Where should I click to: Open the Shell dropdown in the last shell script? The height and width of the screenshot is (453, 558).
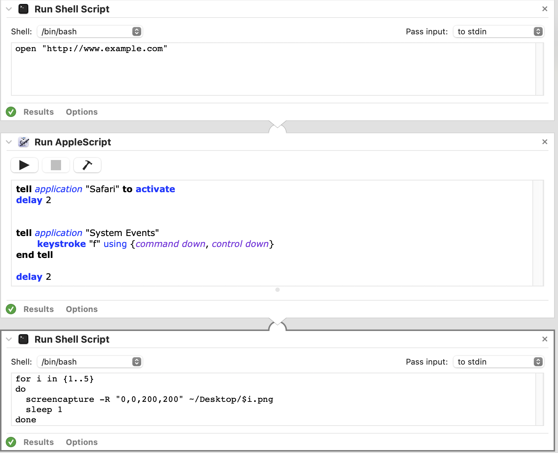pyautogui.click(x=90, y=362)
